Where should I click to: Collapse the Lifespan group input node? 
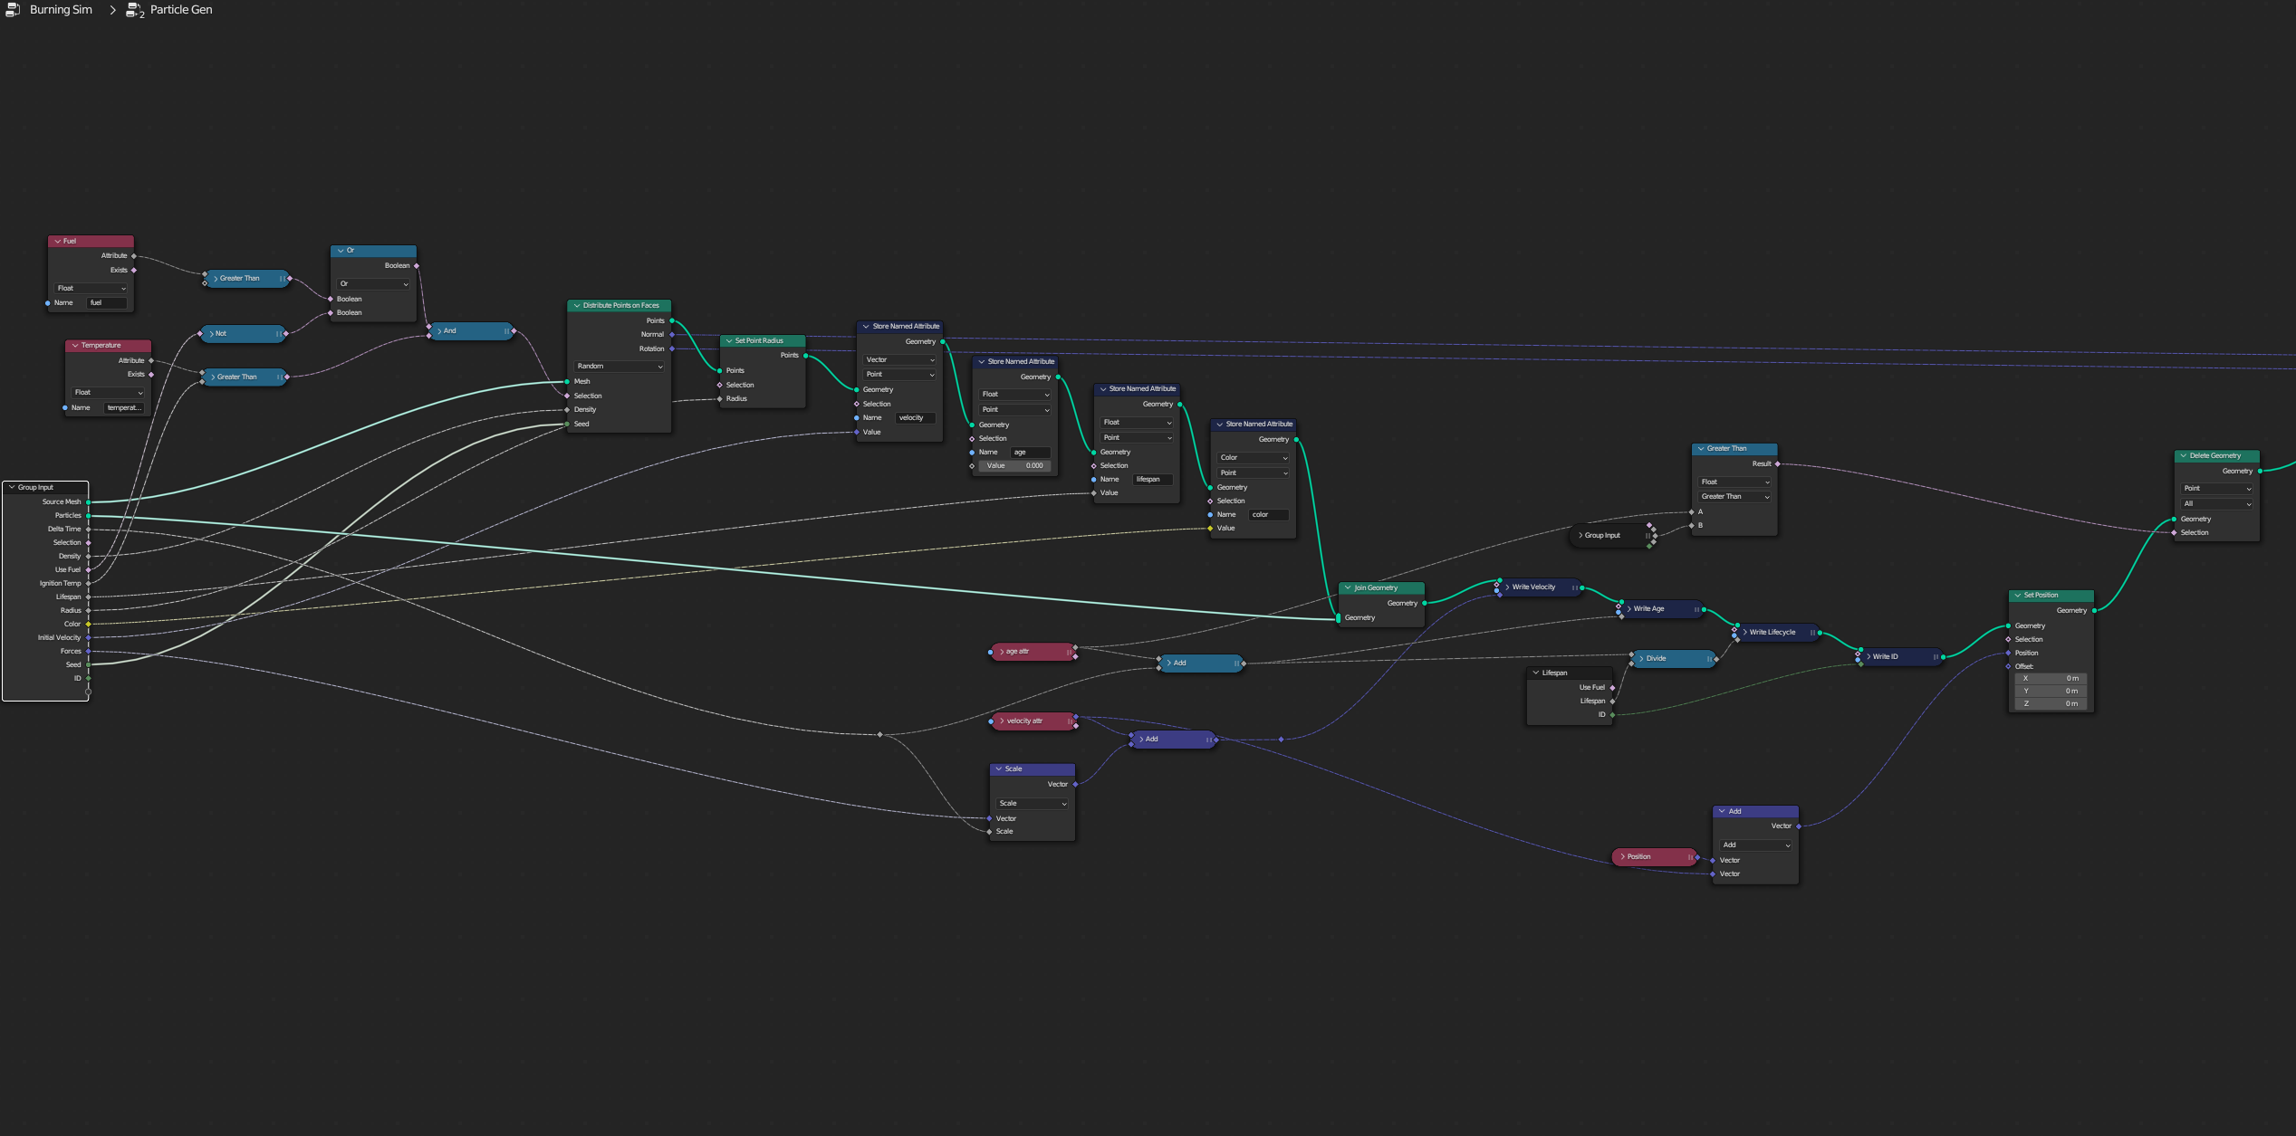tap(1536, 673)
